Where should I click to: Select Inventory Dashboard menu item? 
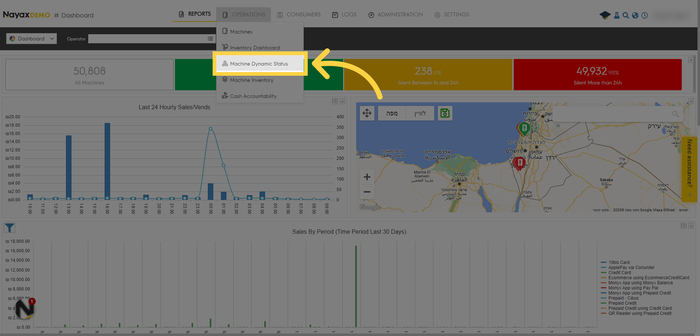pyautogui.click(x=260, y=48)
